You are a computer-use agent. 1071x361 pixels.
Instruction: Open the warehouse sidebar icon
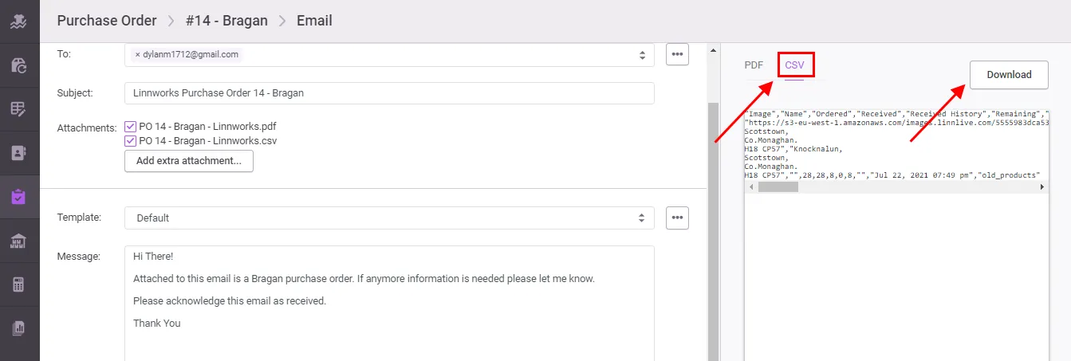pyautogui.click(x=19, y=241)
